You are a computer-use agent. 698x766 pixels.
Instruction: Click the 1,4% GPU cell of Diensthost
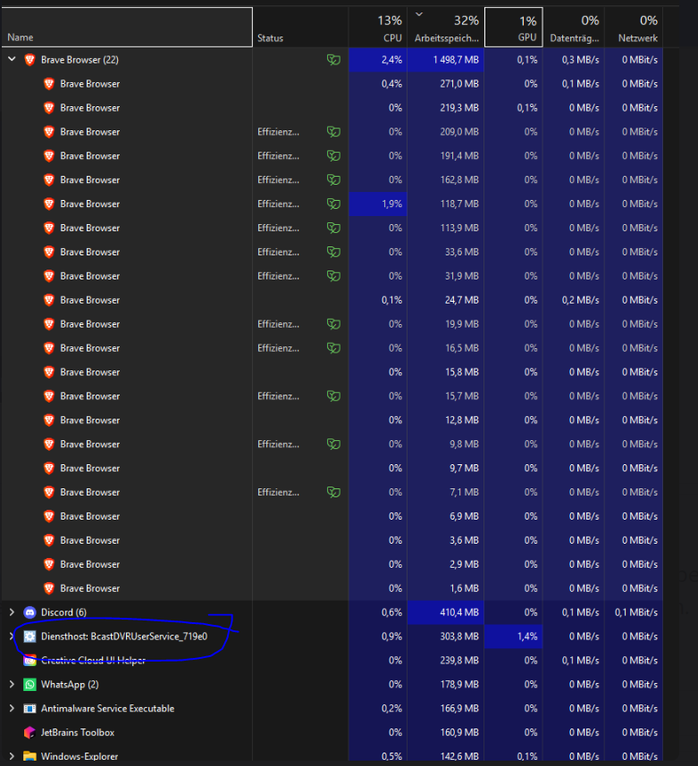click(514, 636)
